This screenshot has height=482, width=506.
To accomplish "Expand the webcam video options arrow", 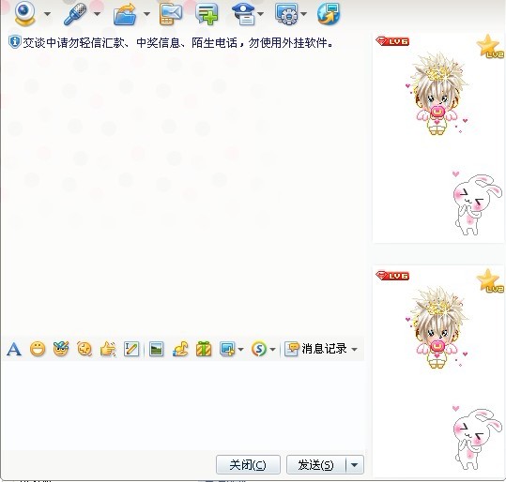I will (48, 14).
